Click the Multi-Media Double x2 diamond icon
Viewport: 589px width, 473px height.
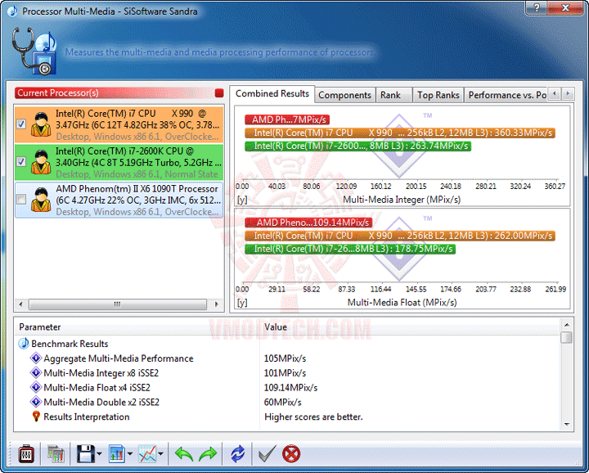tap(36, 402)
